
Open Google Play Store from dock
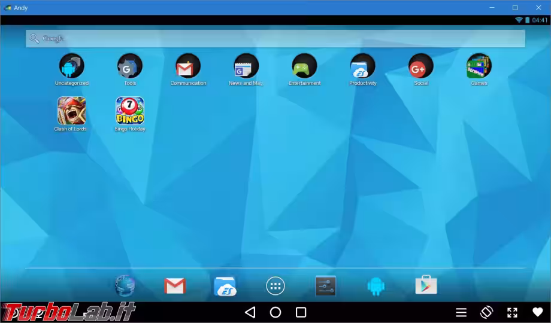pos(426,285)
